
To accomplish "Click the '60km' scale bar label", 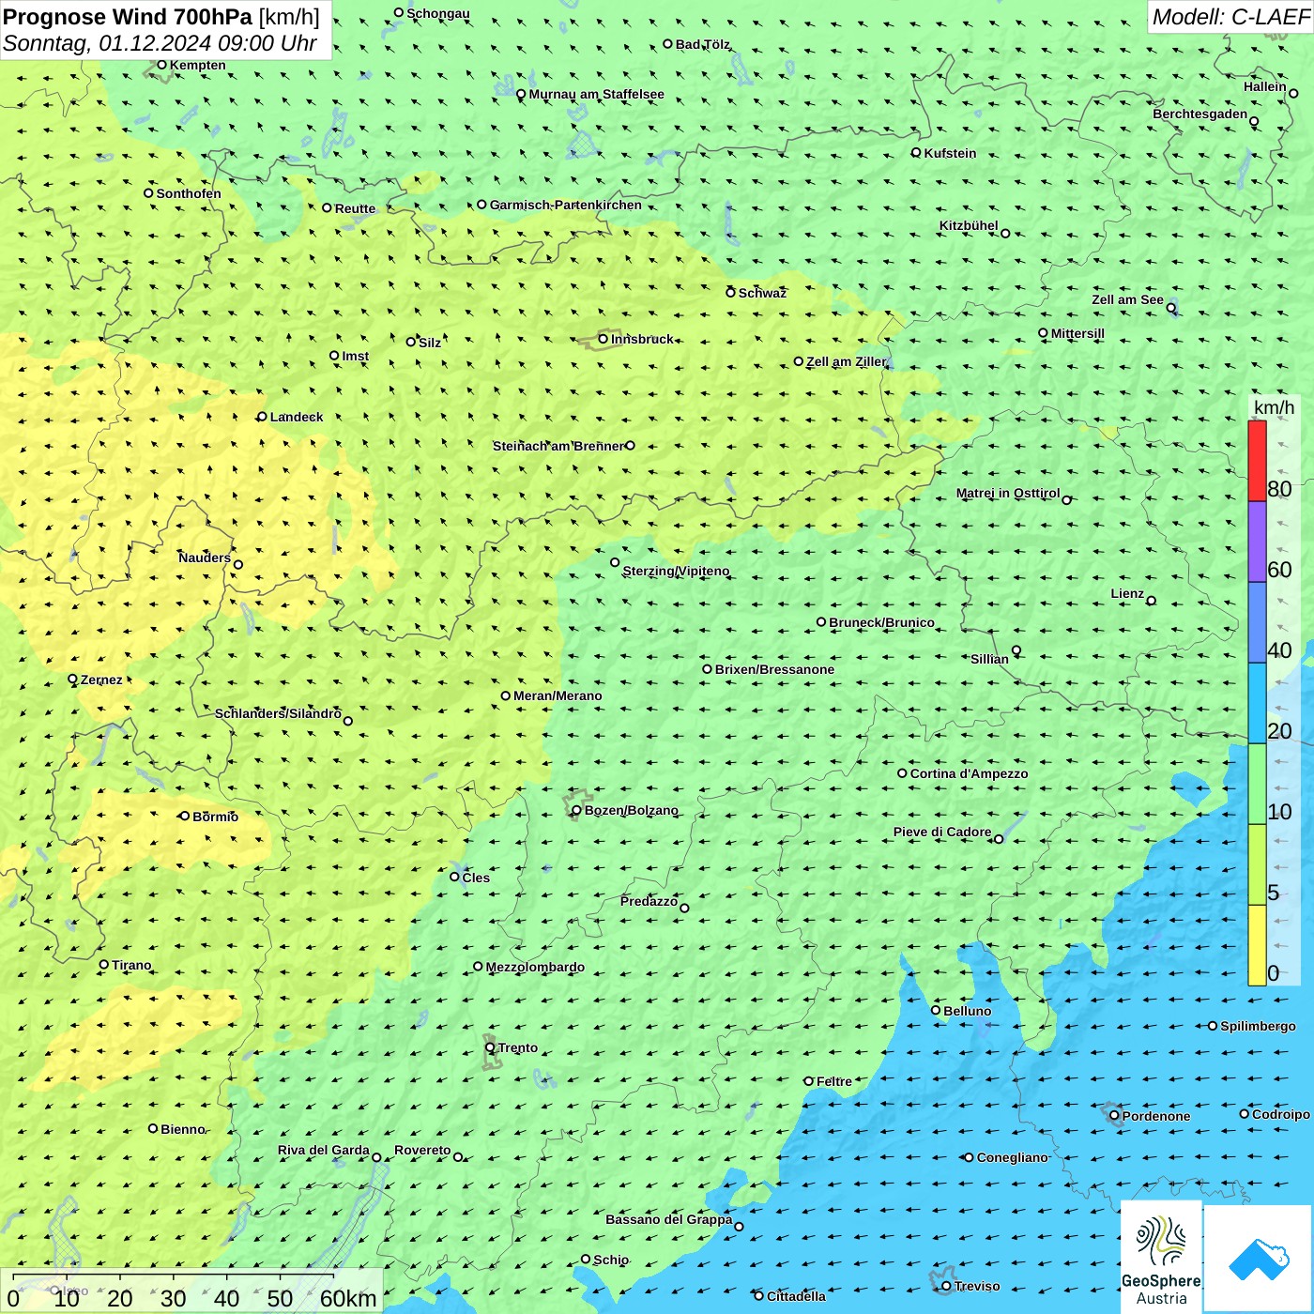I will click(x=348, y=1298).
